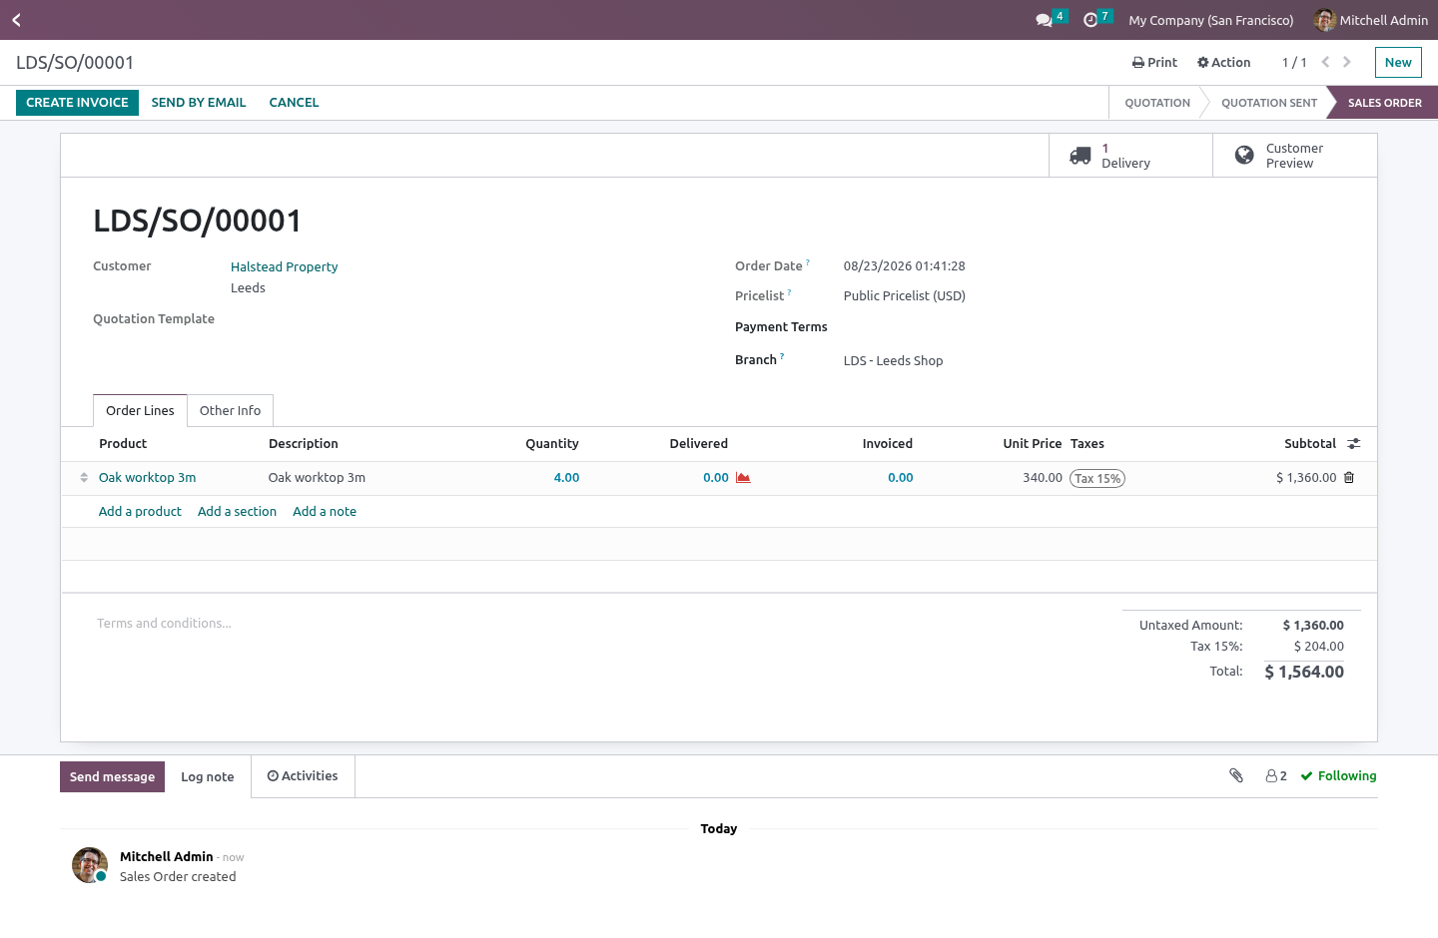Open company switcher My Company (San Francisco)
Screen dimensions: 1438x938
(1211, 20)
